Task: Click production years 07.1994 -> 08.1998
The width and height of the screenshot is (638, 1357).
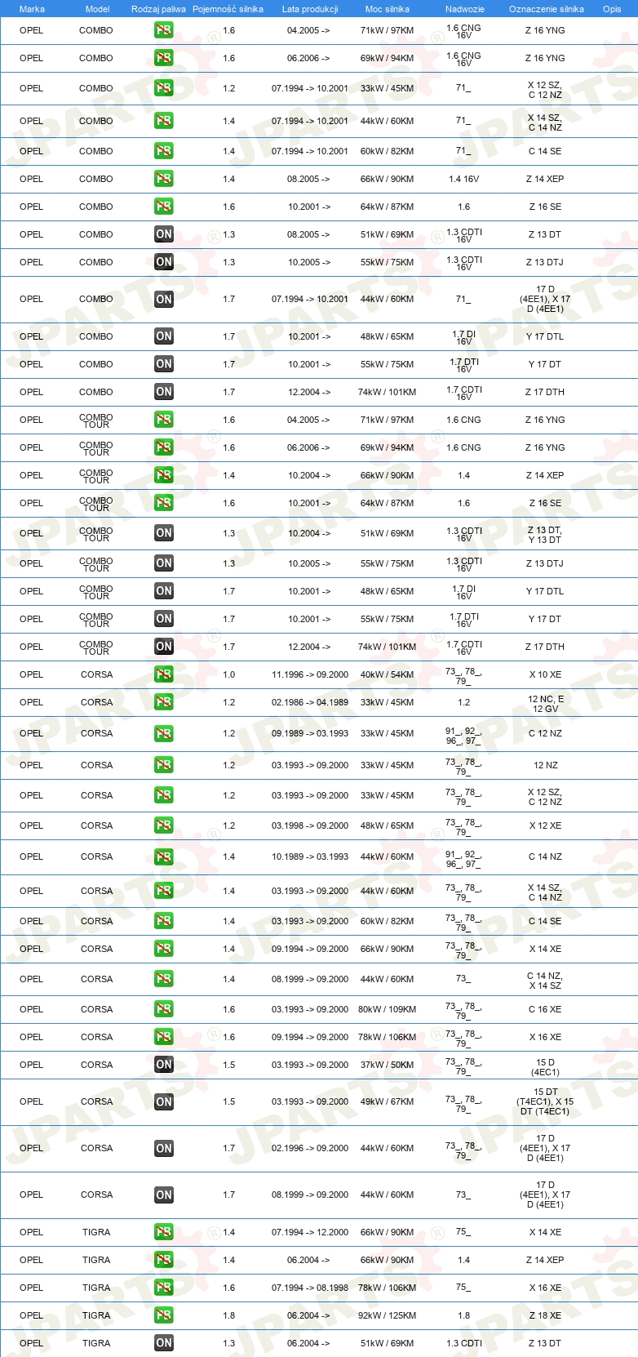Action: click(310, 1288)
